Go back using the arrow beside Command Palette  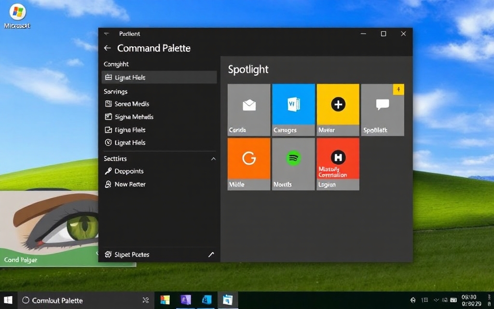(x=108, y=48)
